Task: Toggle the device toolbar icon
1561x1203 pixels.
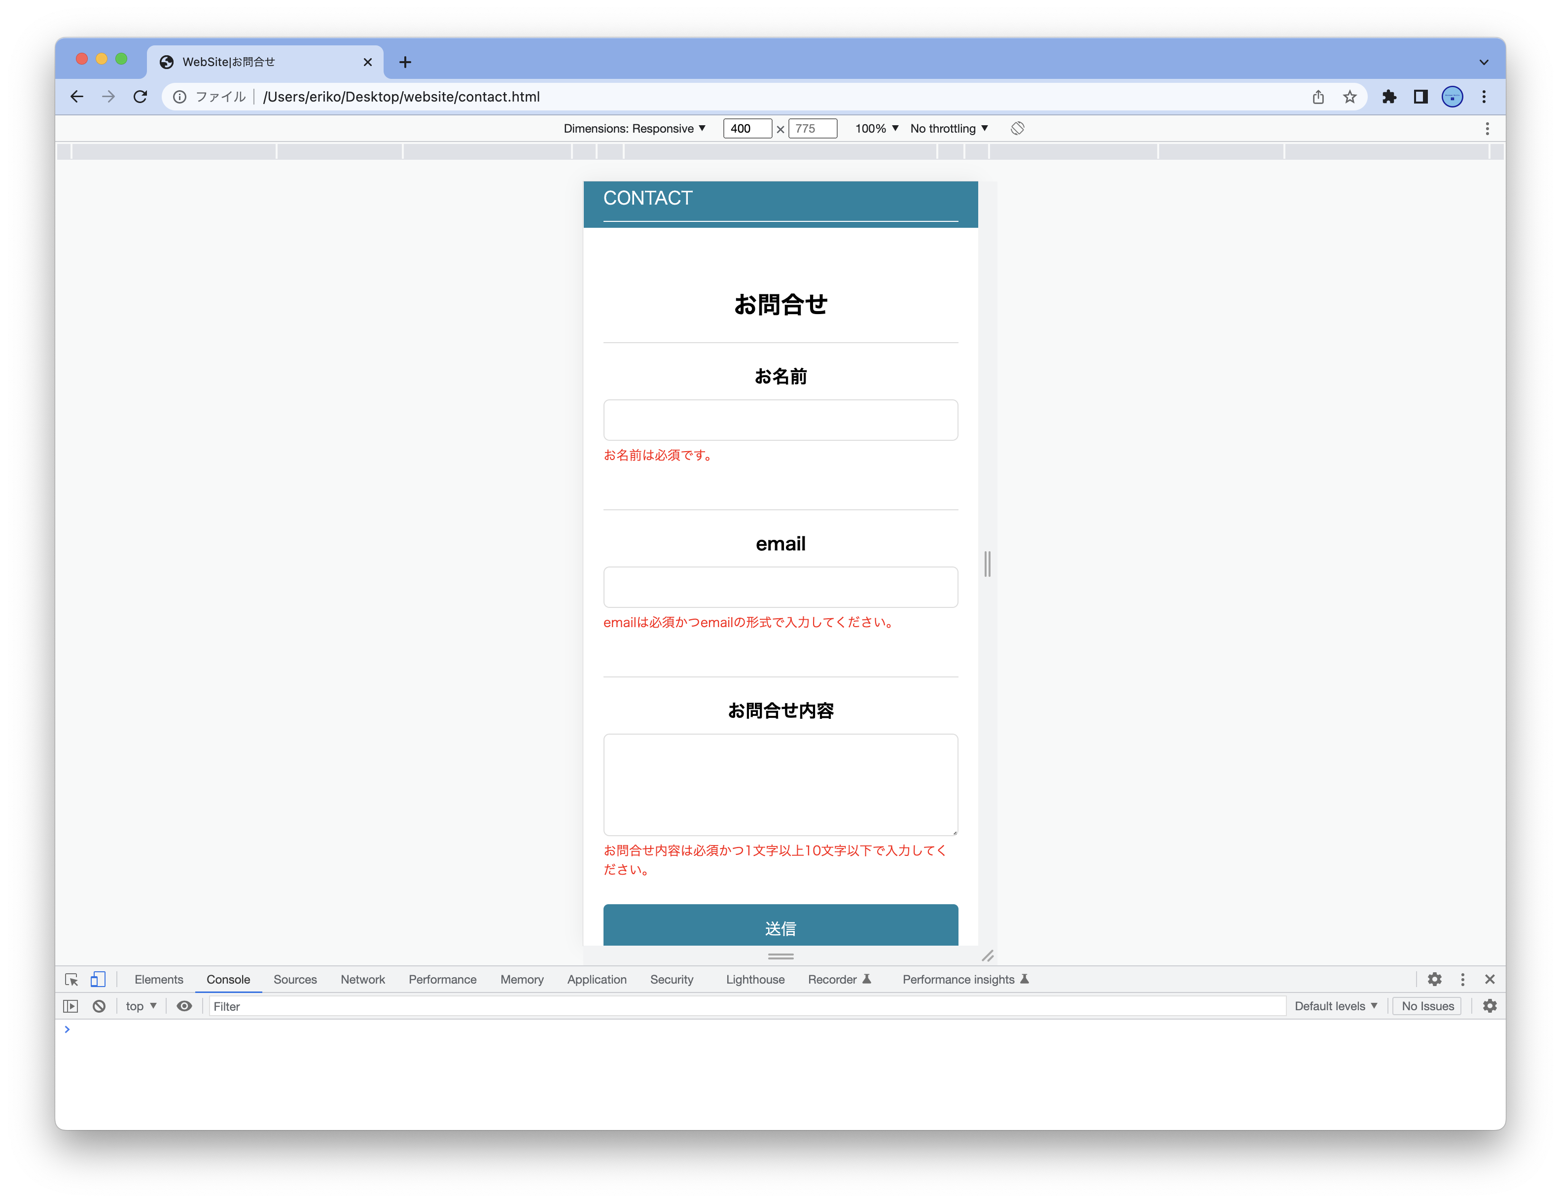Action: [x=98, y=979]
